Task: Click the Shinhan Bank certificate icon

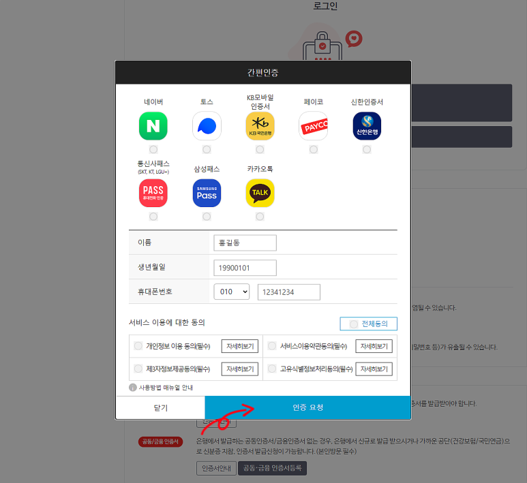Action: [367, 126]
